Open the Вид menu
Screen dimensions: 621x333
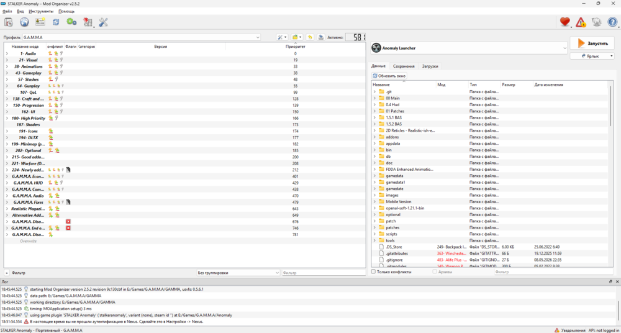[20, 12]
